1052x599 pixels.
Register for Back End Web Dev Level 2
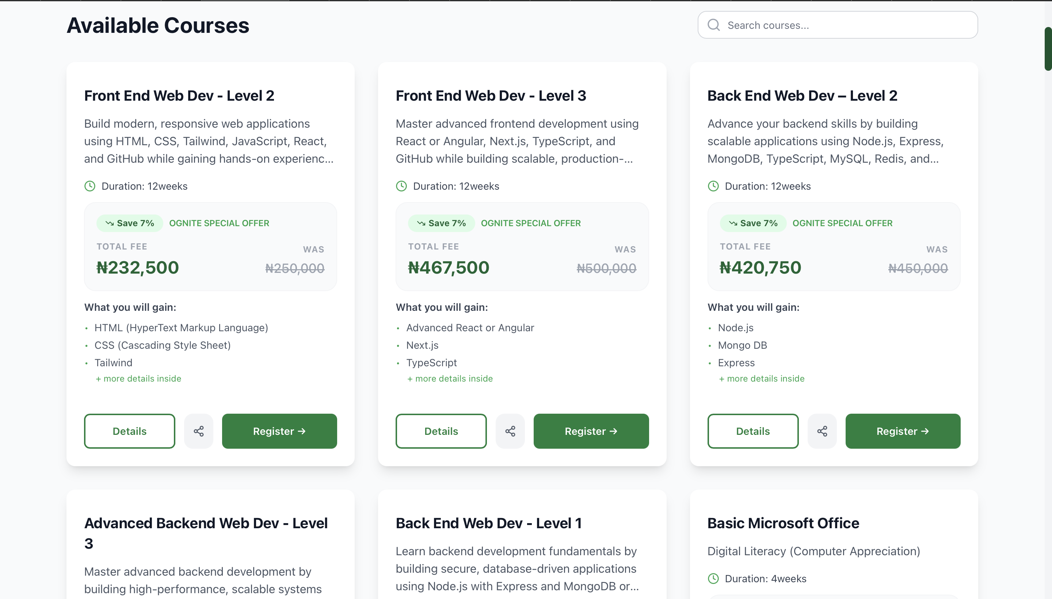[x=903, y=431]
